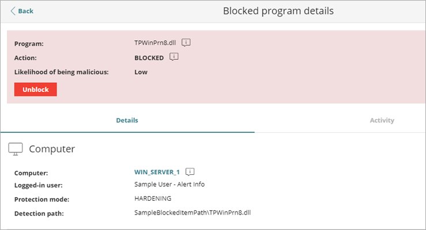Screen dimensions: 426x230
Task: Open info icon beside BLOCKED action
Action: click(x=174, y=57)
